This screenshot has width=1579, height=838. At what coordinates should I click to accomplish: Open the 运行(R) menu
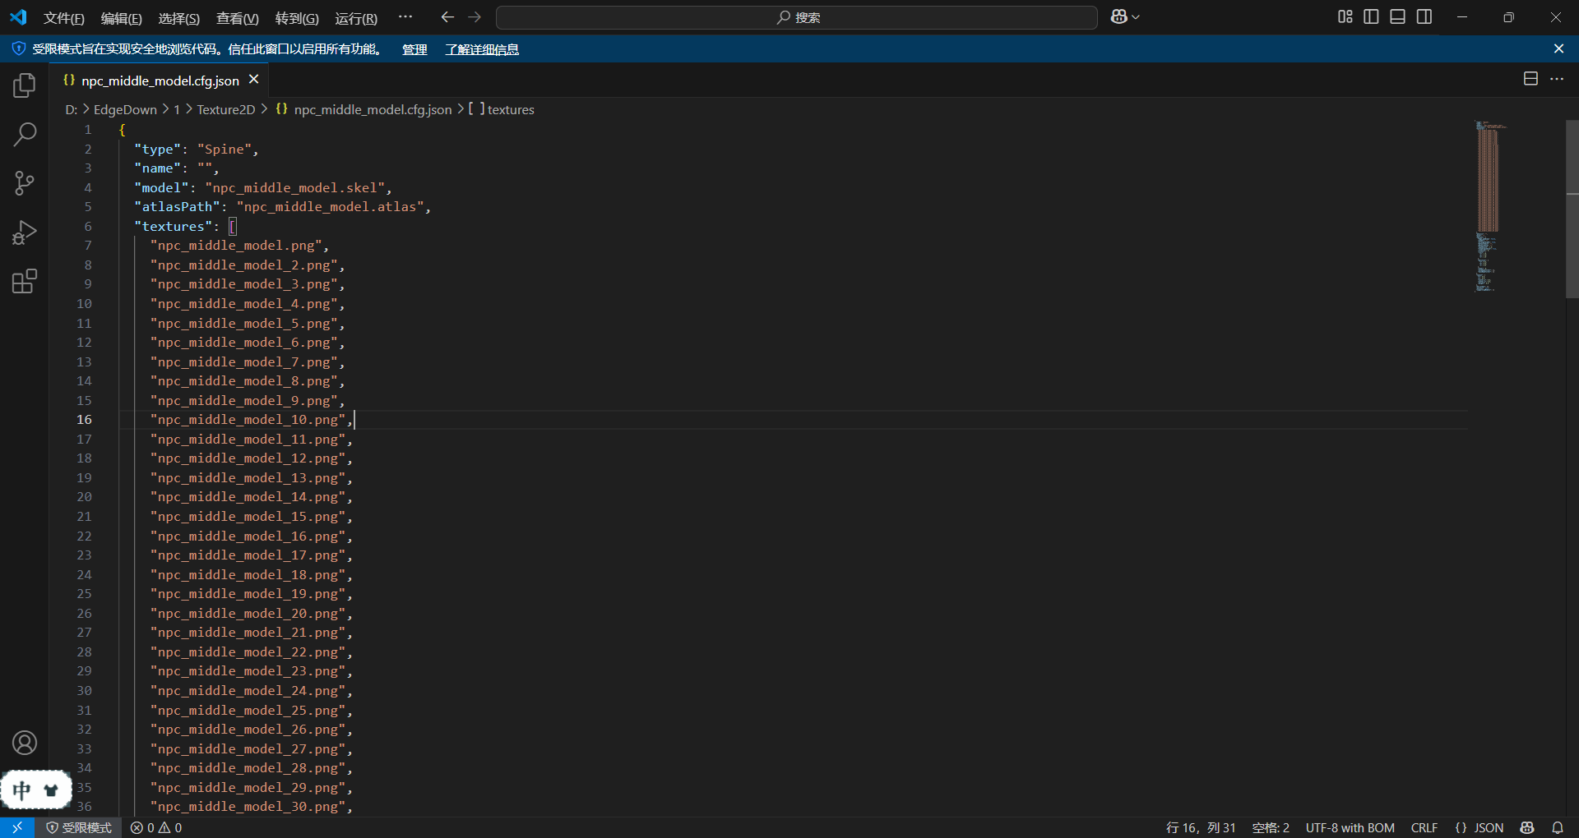[356, 18]
